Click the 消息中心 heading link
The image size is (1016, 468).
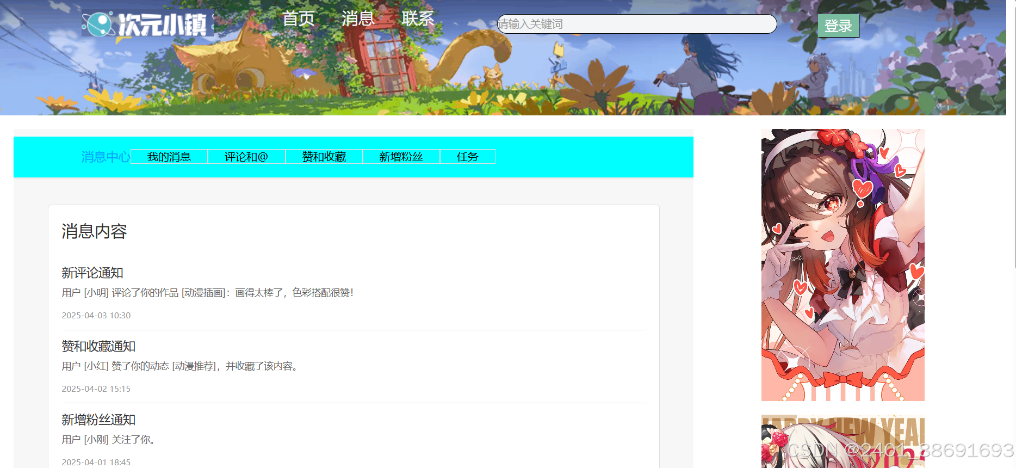point(106,157)
